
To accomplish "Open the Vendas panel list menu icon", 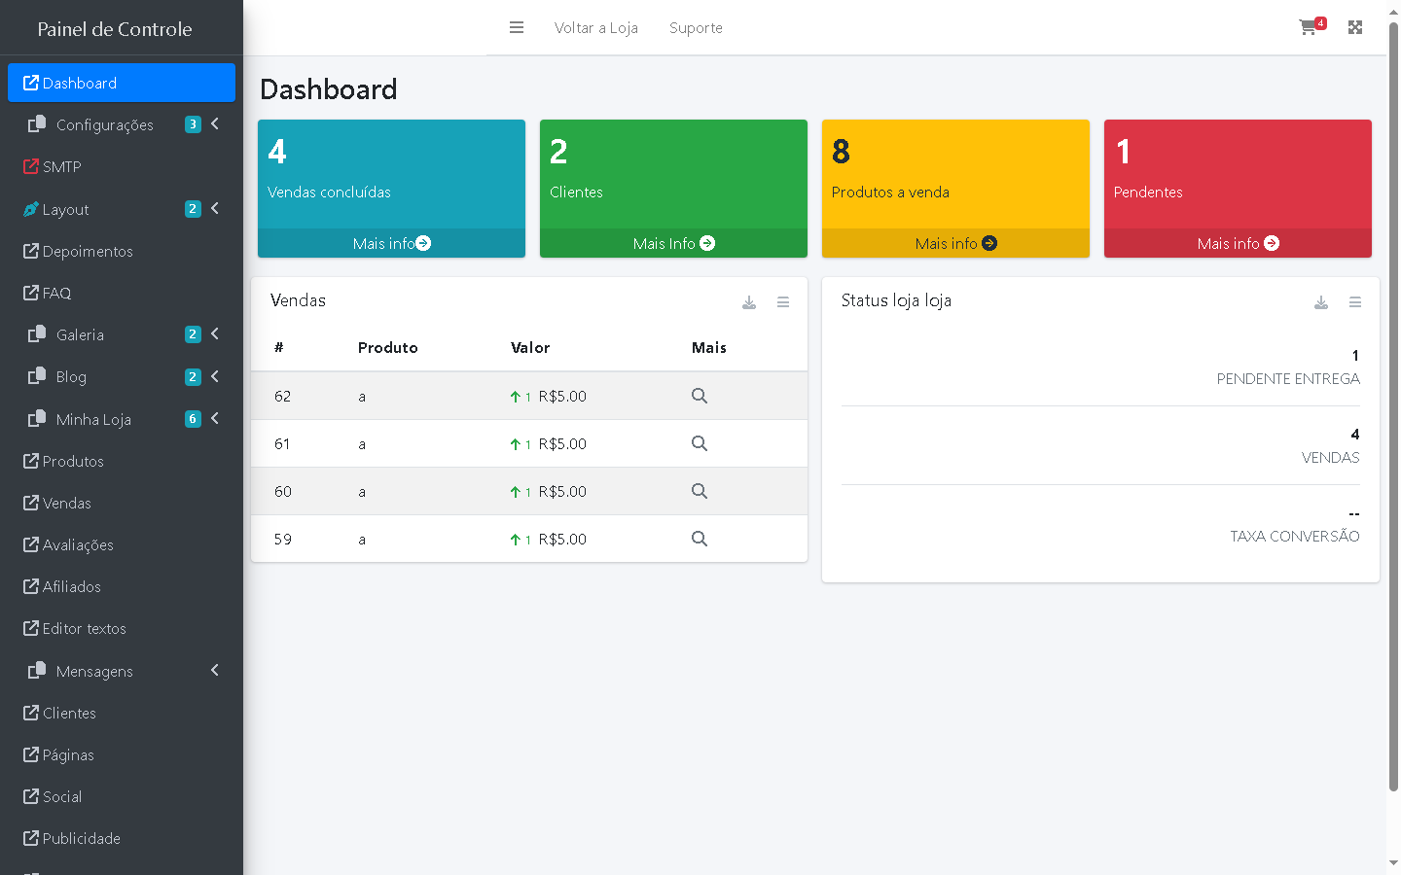I will tap(783, 302).
